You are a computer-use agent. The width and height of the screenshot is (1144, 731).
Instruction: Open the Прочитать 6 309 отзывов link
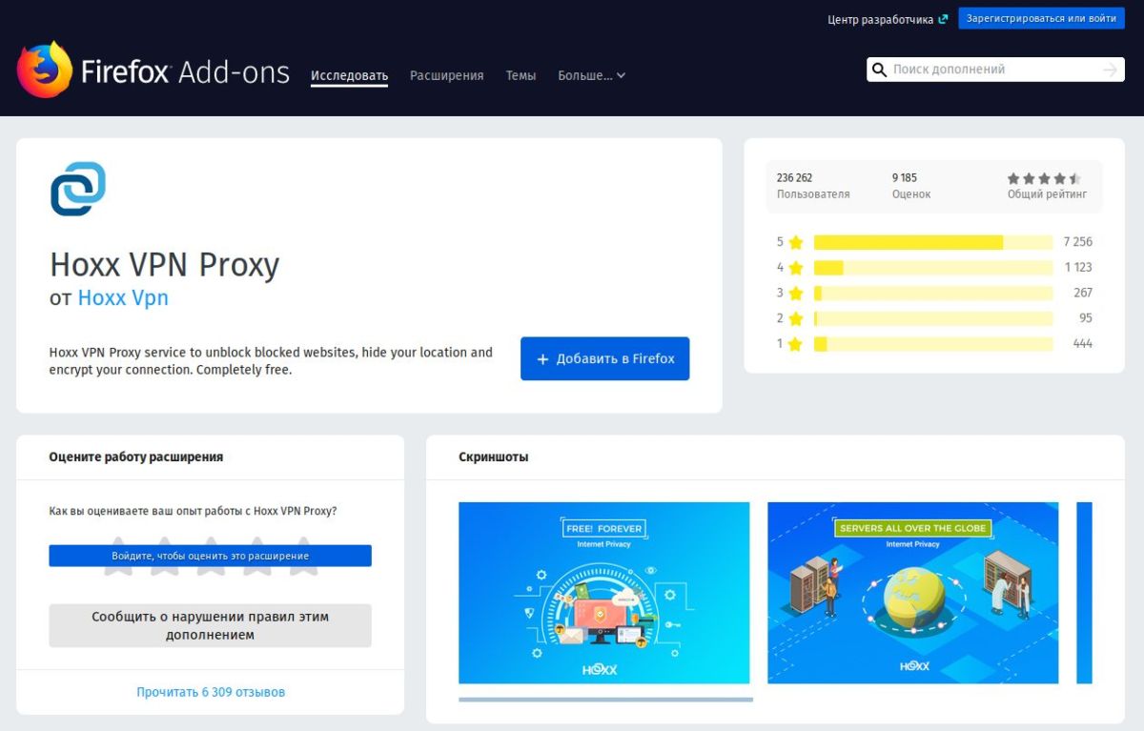[x=210, y=692]
